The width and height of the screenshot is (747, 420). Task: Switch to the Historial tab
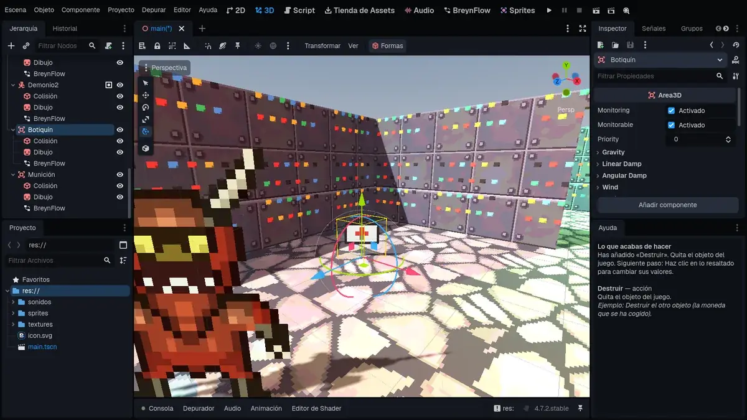click(65, 29)
